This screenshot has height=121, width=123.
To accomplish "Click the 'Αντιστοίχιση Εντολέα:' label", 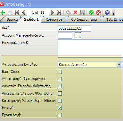I will point(20,64).
